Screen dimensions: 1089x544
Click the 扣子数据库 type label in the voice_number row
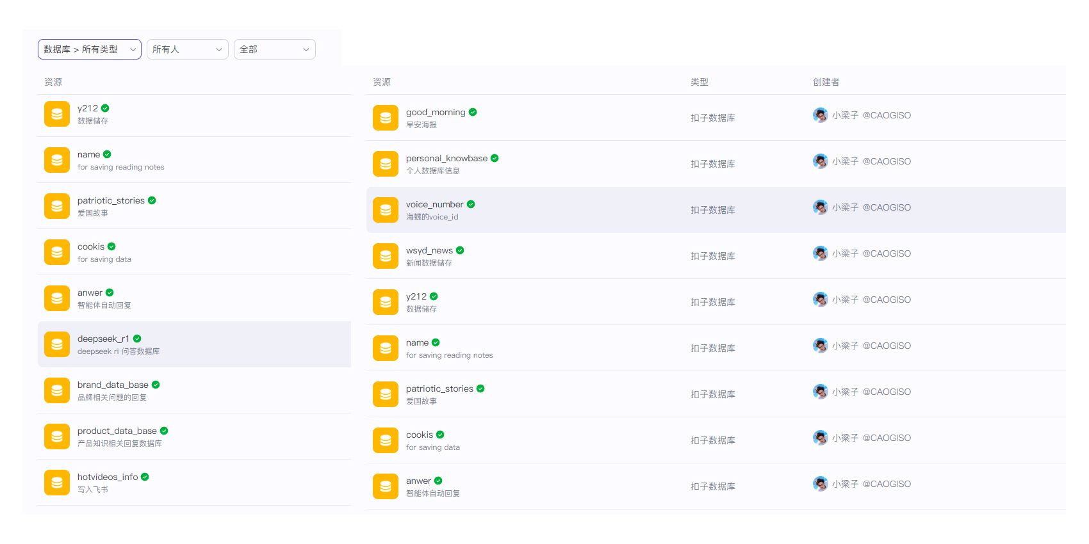coord(712,210)
